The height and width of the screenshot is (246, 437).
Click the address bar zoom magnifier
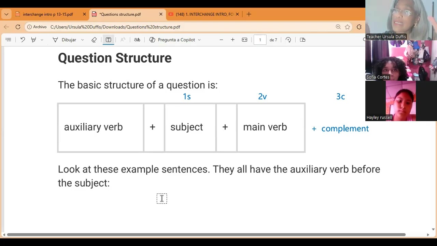[338, 27]
